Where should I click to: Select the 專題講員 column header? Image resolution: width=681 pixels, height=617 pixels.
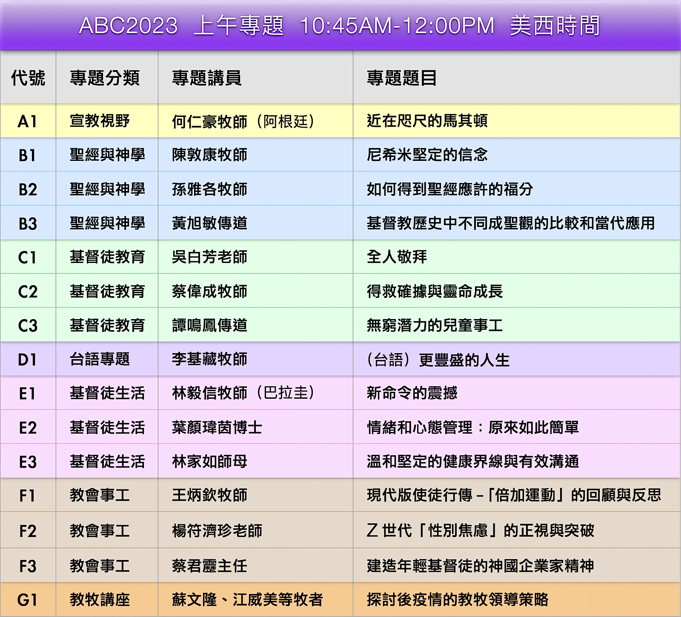click(207, 78)
